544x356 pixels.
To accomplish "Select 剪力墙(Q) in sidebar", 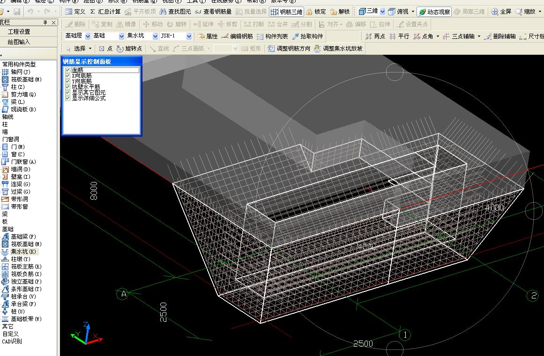I will (x=19, y=94).
